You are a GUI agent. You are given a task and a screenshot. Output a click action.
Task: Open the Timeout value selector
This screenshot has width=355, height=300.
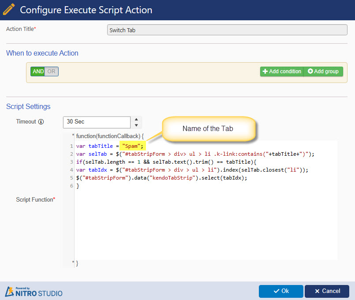(97, 122)
